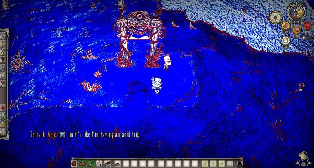Open the Survival crafting tab
The width and height of the screenshot is (314, 168).
[x=3, y=52]
